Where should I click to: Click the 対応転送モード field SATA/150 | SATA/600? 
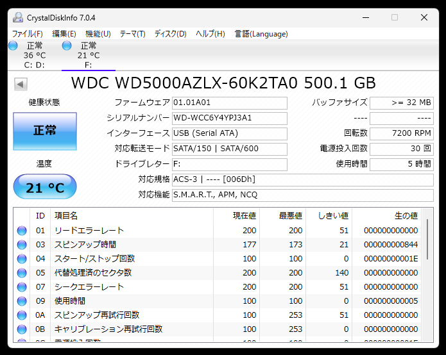[230, 149]
